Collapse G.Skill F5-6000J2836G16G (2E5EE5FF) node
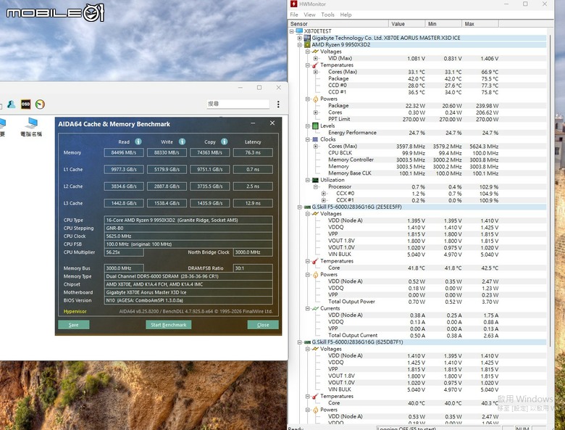This screenshot has height=430, width=565. point(299,207)
